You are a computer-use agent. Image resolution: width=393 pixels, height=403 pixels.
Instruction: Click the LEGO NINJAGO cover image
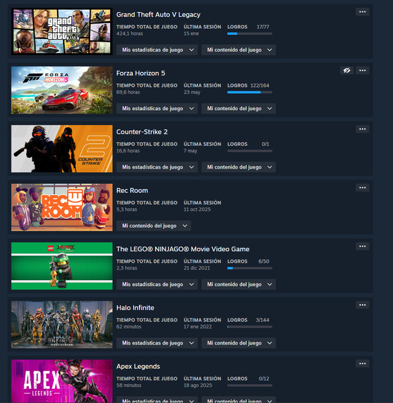pos(62,266)
